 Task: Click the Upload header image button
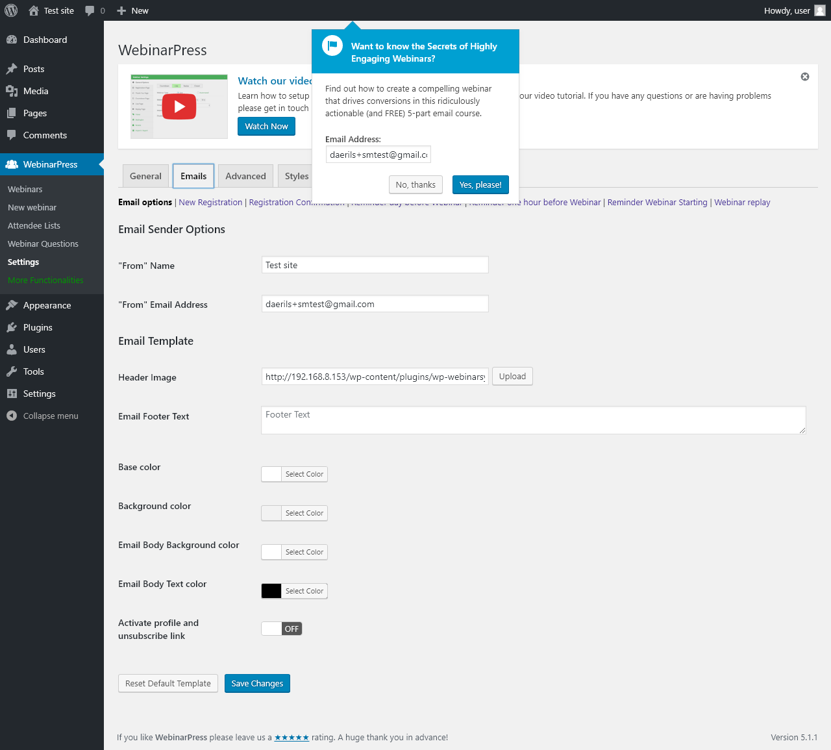(x=512, y=376)
